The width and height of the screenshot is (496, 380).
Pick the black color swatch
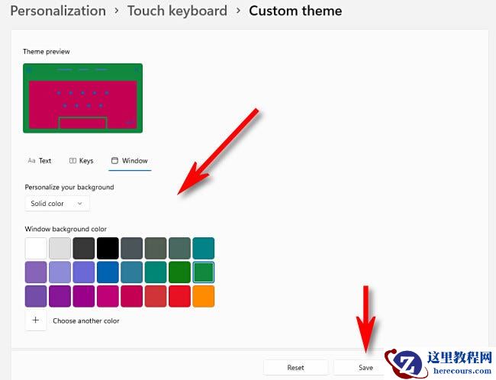108,249
